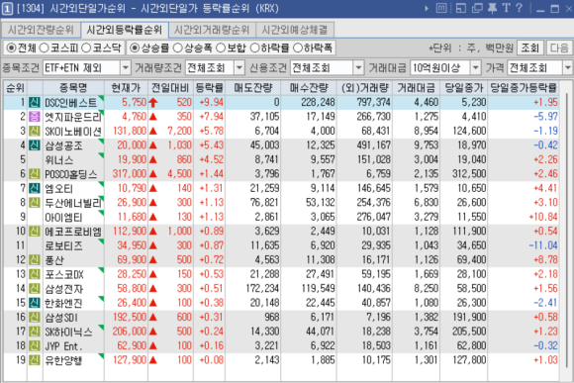574x383 pixels.
Task: Click the 신 badge next to DSC인베스트
Action: click(x=35, y=102)
